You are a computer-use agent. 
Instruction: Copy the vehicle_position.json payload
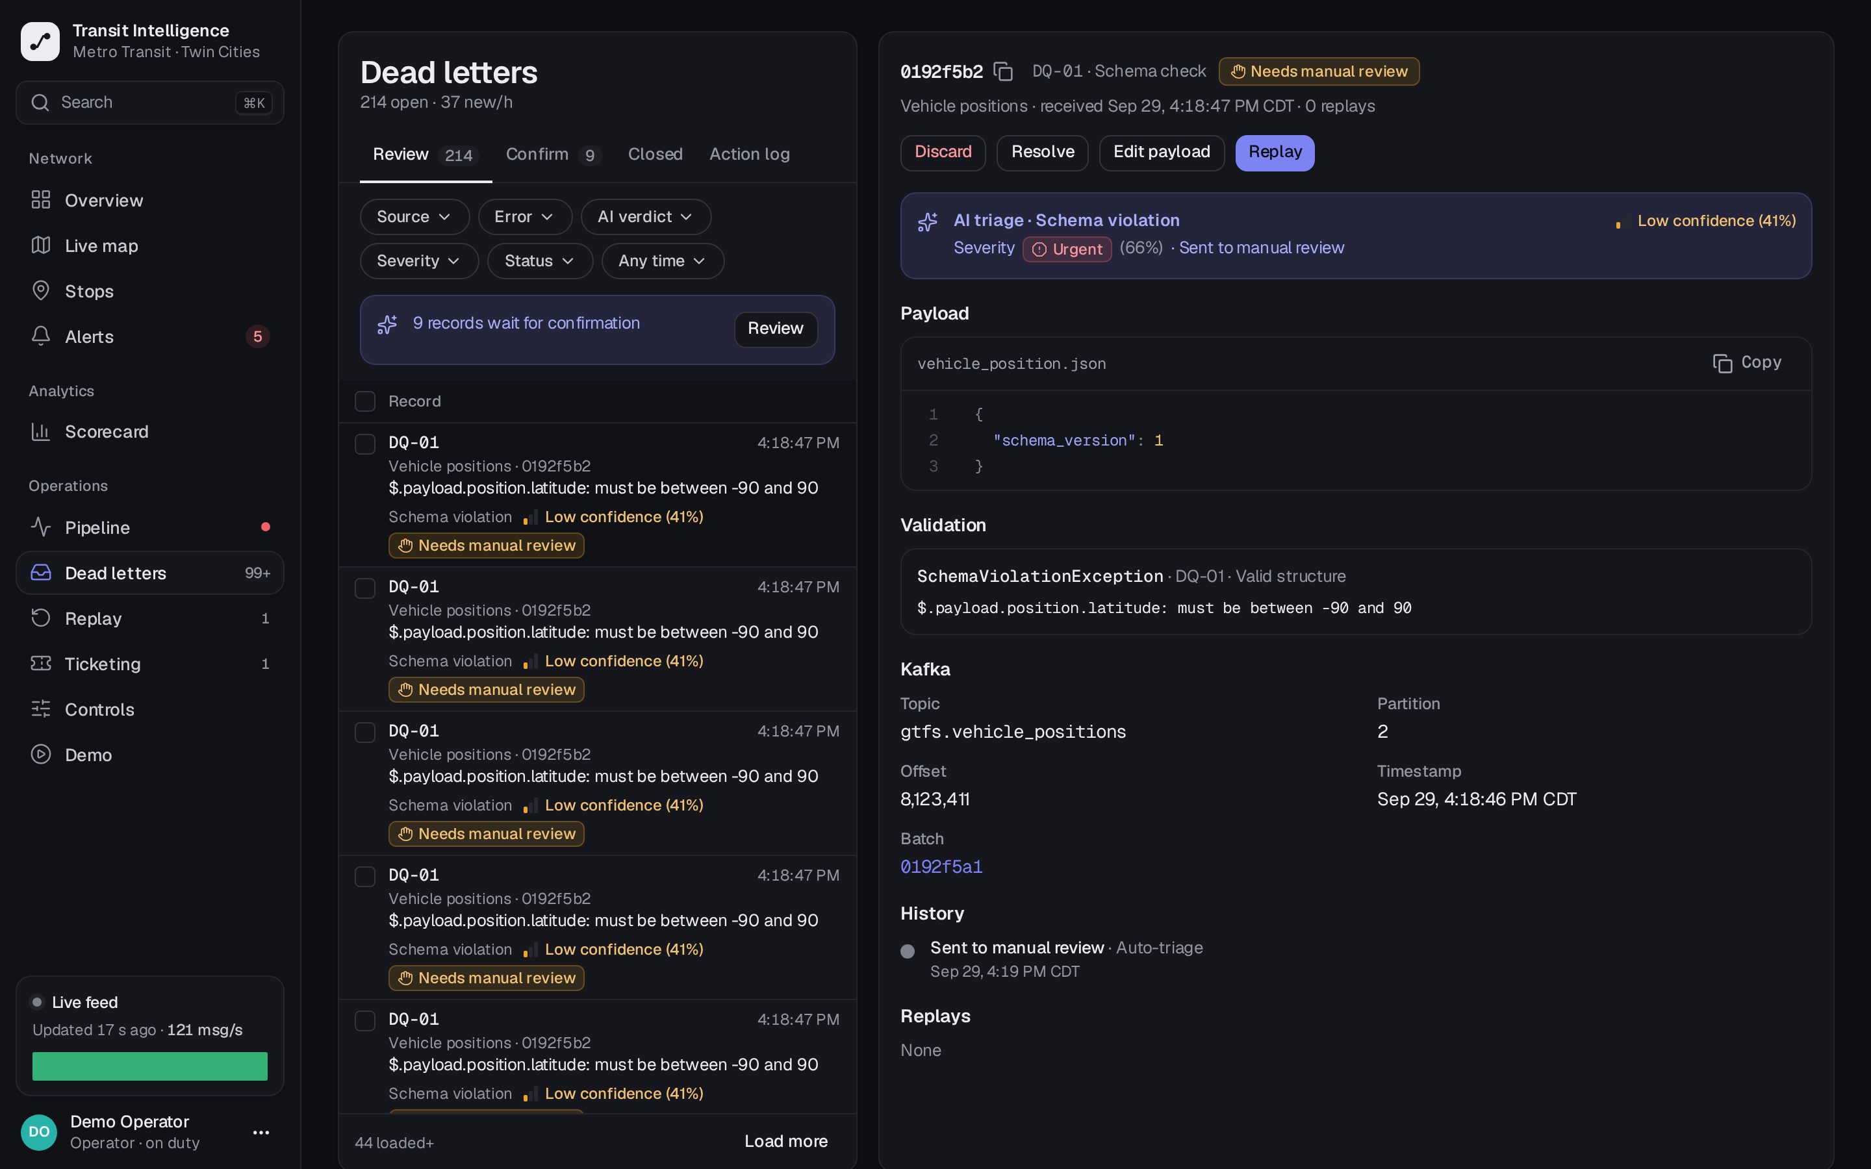(1746, 362)
